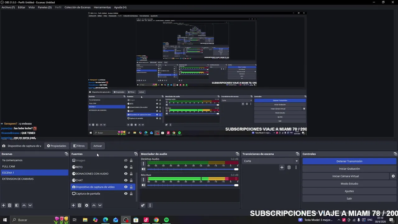The width and height of the screenshot is (398, 224).
Task: Open Vista menu
Action: coord(31,7)
